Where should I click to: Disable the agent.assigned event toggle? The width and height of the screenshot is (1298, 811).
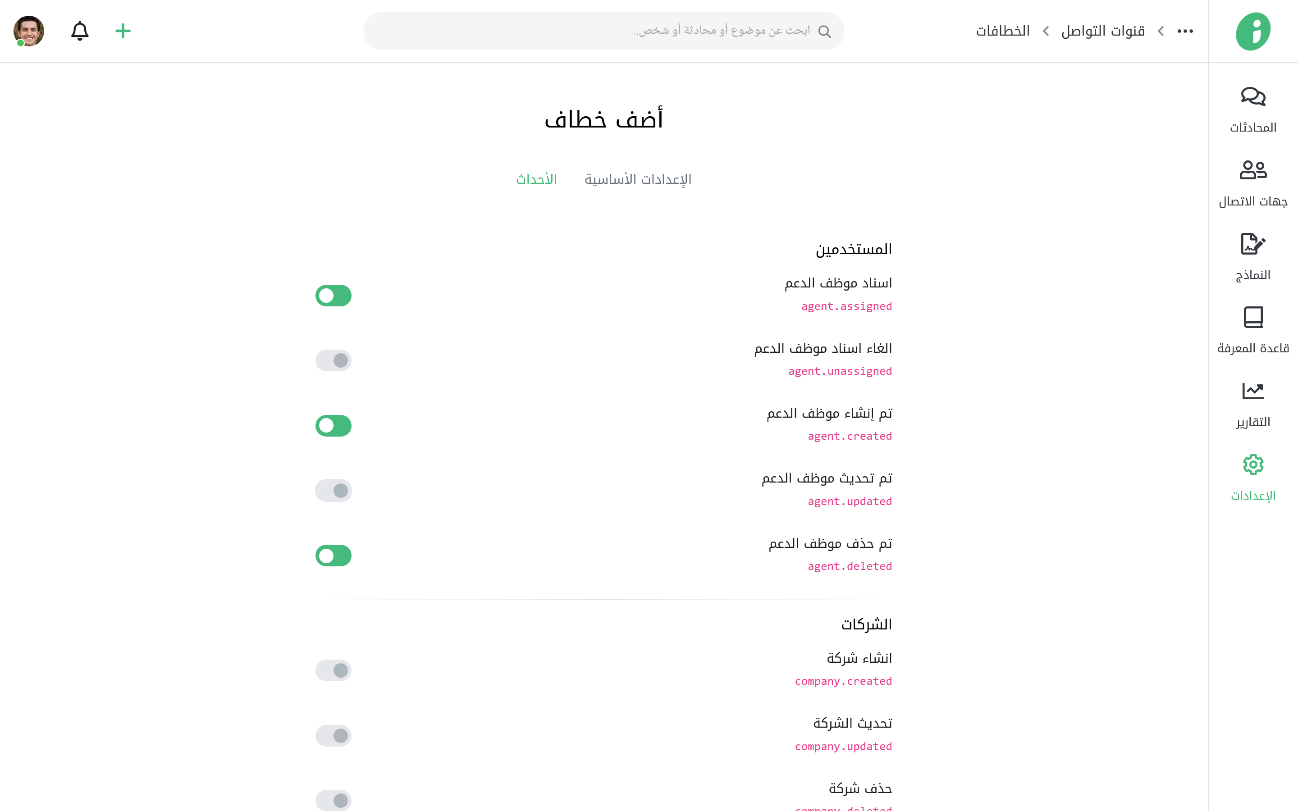point(333,296)
